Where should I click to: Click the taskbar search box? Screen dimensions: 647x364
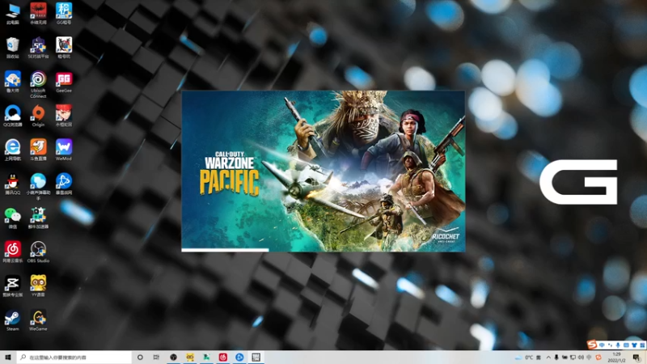74,358
